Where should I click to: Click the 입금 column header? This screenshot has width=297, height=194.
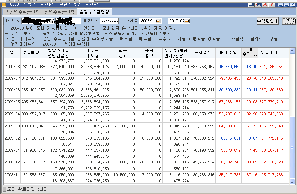pos(123,51)
